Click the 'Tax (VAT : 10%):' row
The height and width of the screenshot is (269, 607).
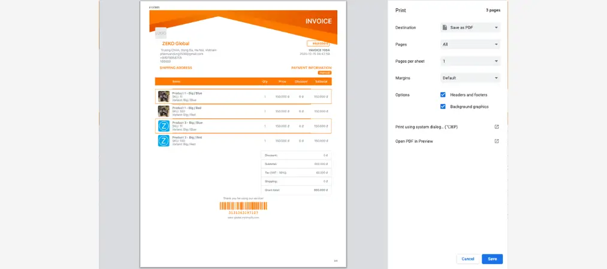pyautogui.click(x=296, y=173)
